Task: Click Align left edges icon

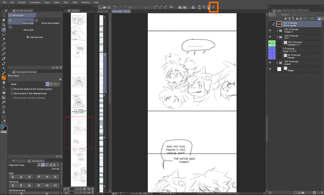Action: point(13,177)
